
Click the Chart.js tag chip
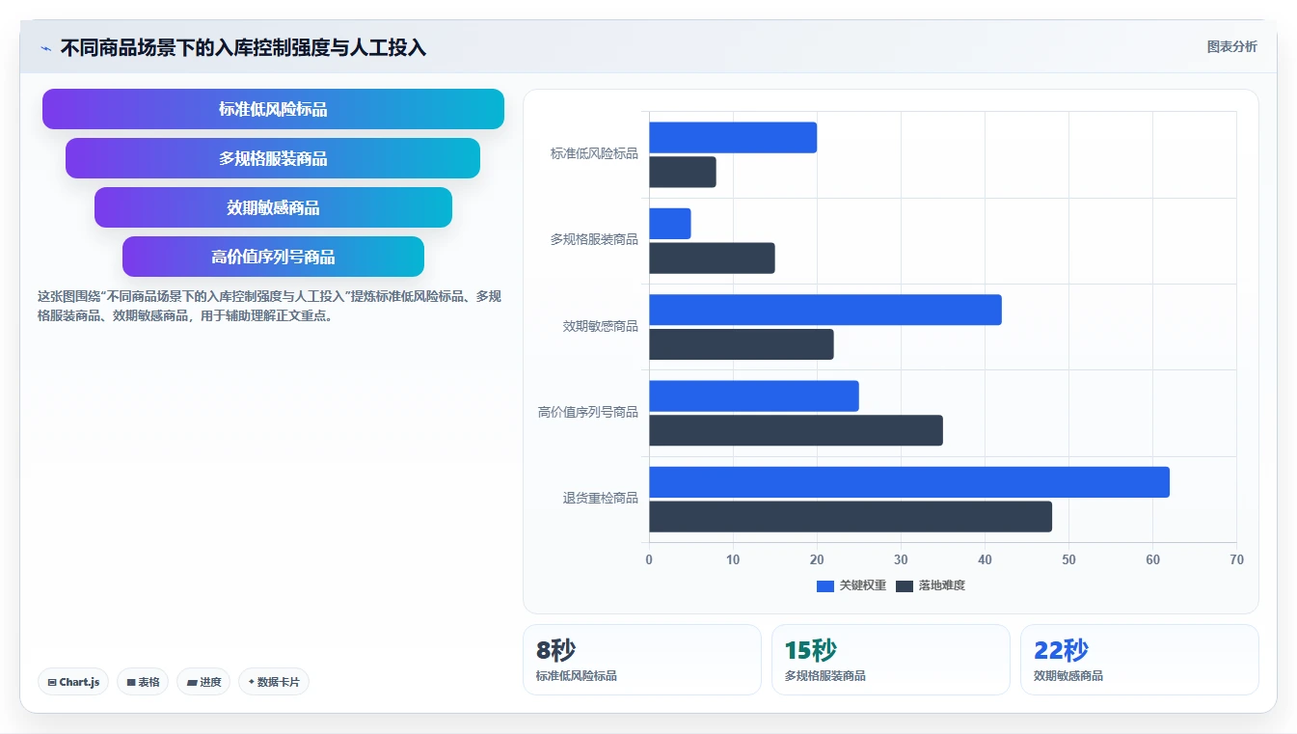[x=73, y=682]
